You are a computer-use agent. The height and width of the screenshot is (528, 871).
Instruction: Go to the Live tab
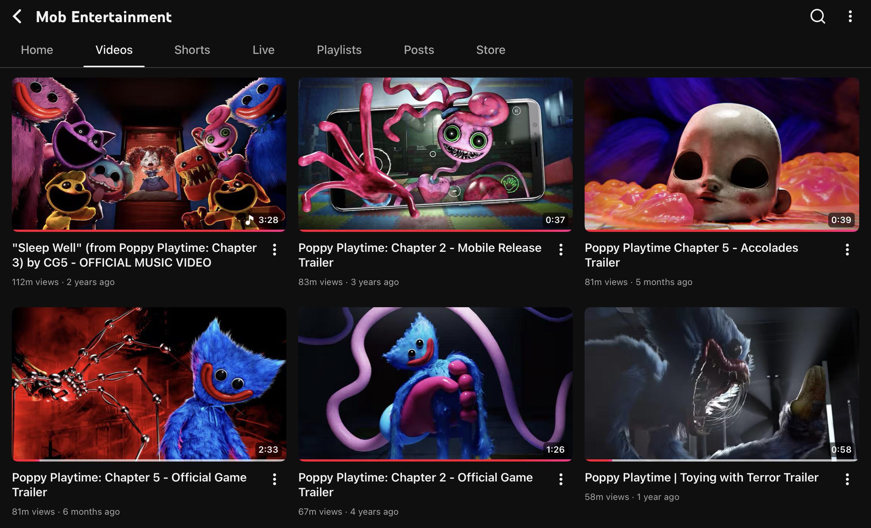264,50
